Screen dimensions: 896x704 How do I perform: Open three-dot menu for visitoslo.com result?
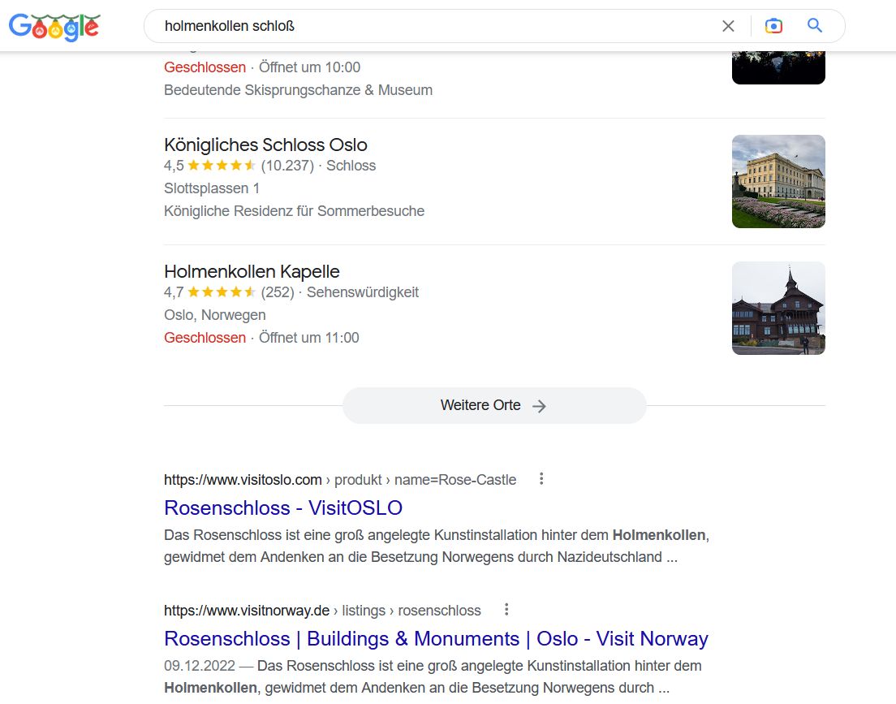(541, 479)
